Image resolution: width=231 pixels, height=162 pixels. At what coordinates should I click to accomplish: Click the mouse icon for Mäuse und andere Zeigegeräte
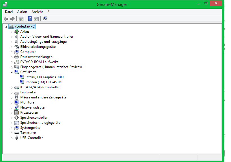tap(17, 97)
